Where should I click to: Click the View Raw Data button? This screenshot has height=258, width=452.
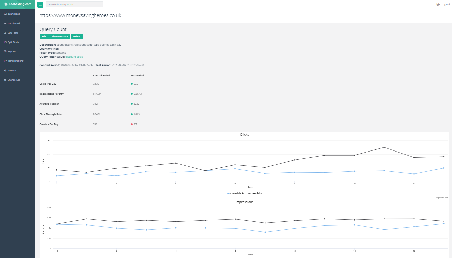60,36
